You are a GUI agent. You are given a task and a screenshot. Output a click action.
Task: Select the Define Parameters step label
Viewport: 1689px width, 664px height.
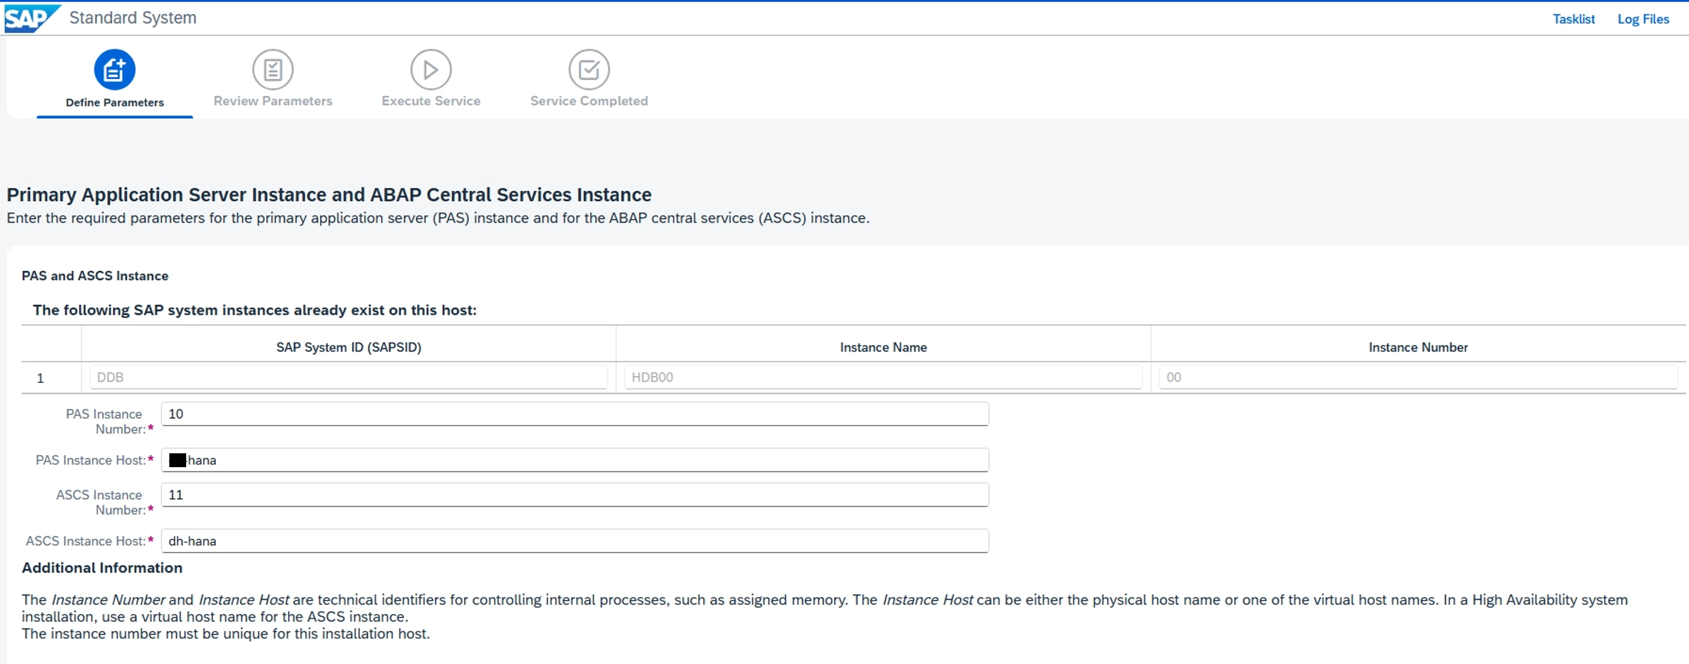114,102
